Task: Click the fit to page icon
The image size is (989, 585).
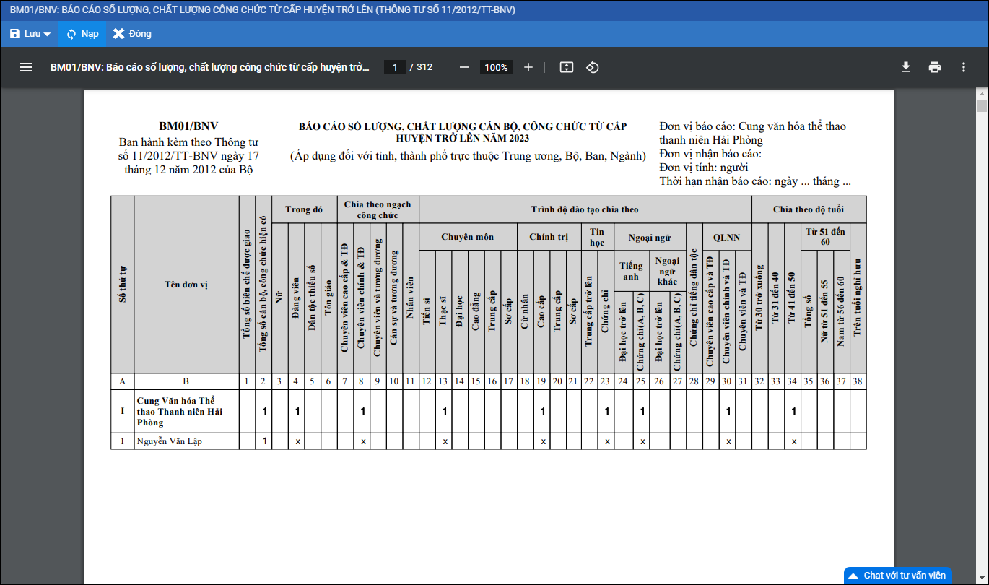Action: 567,67
